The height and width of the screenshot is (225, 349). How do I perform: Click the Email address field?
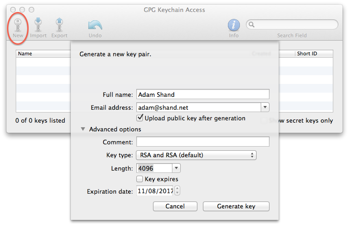coord(199,107)
